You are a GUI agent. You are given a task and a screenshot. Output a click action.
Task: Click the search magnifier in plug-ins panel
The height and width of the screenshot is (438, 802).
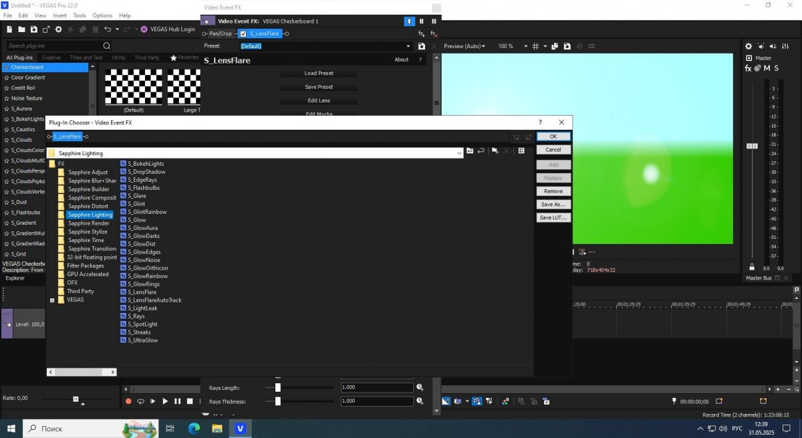(107, 45)
